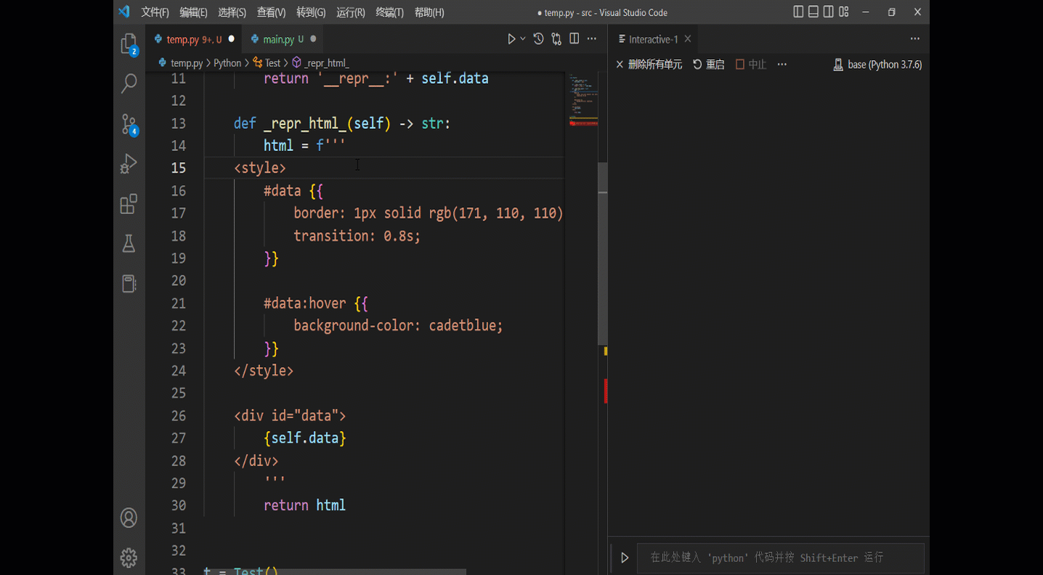Open the Testing beaker view
1043x575 pixels.
click(129, 244)
